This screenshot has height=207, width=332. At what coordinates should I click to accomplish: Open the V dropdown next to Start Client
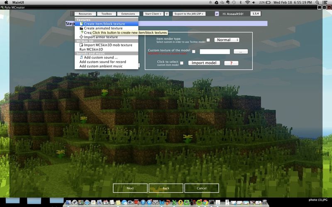167,14
